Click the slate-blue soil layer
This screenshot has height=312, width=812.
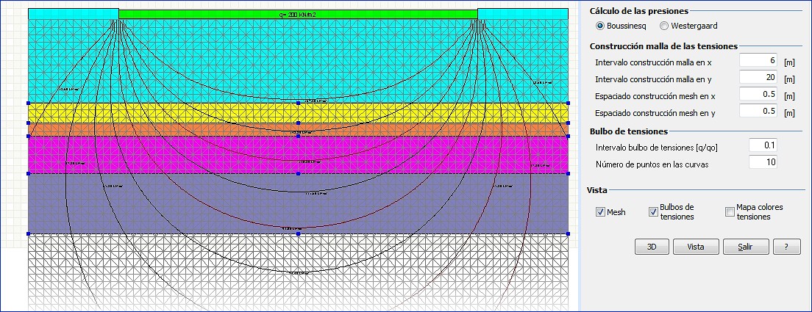[298, 203]
